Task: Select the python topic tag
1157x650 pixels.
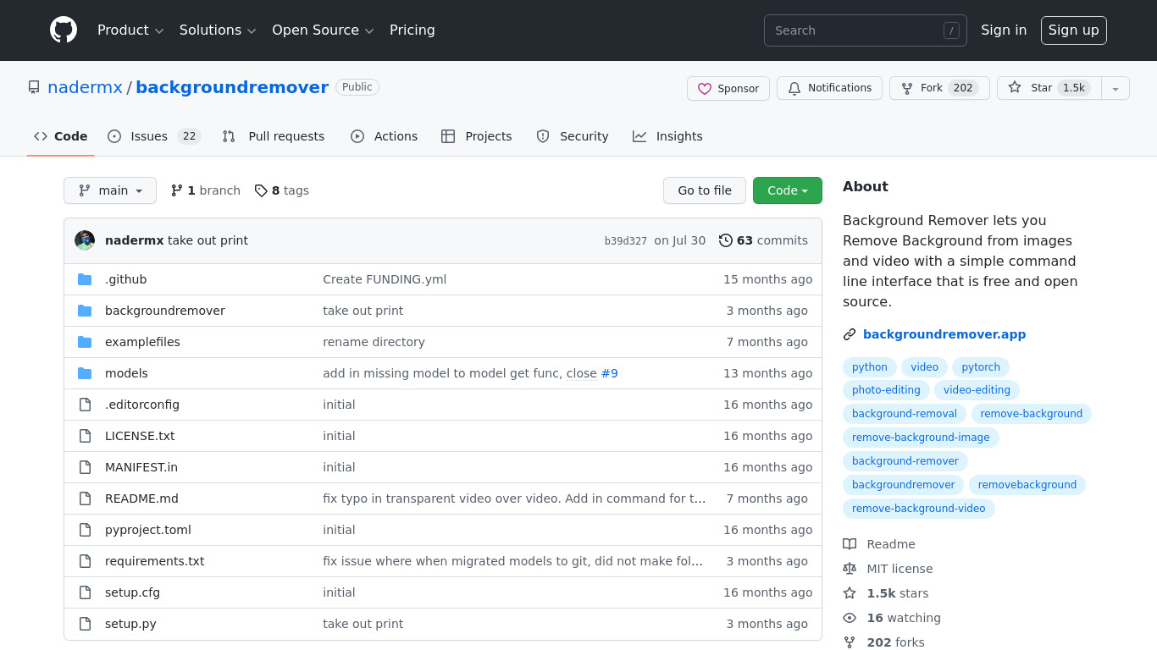Action: coord(870,367)
